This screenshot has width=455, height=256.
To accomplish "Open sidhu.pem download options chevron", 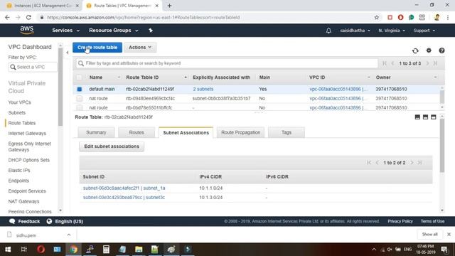I will click(x=69, y=235).
